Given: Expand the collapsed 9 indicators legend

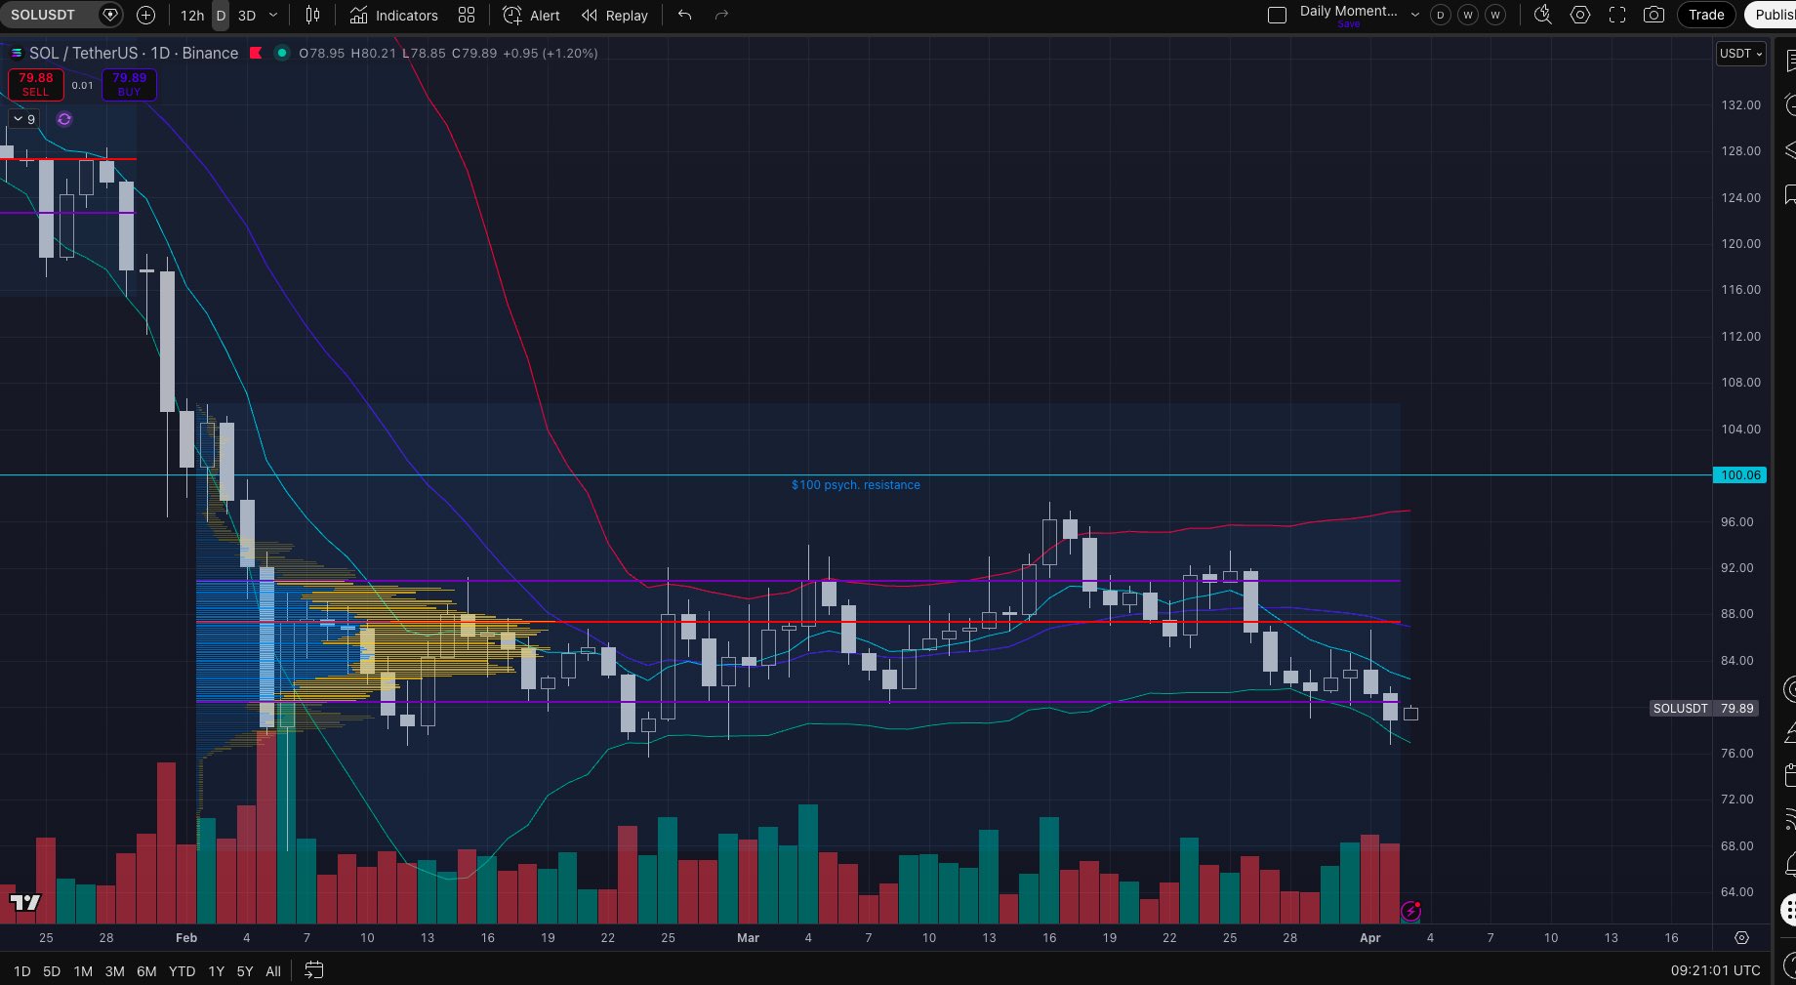Looking at the screenshot, I should point(23,119).
